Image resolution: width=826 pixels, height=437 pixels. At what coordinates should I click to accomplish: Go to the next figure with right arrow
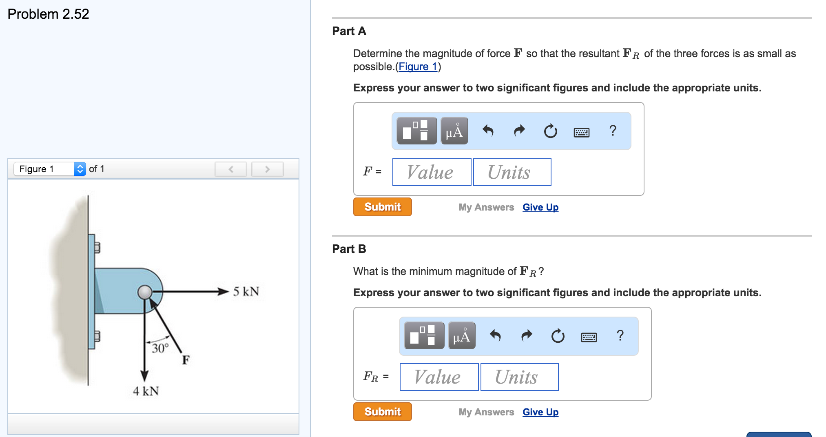pos(267,169)
